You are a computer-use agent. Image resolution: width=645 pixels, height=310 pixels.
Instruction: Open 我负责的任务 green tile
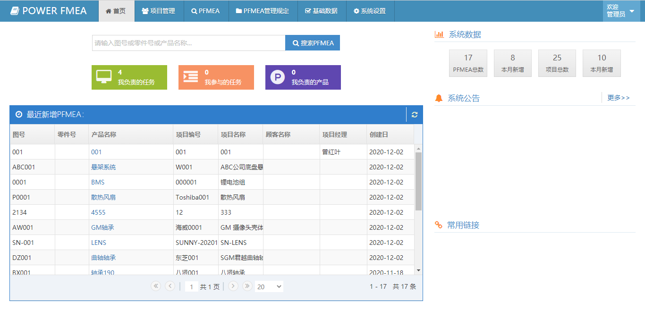pos(129,77)
